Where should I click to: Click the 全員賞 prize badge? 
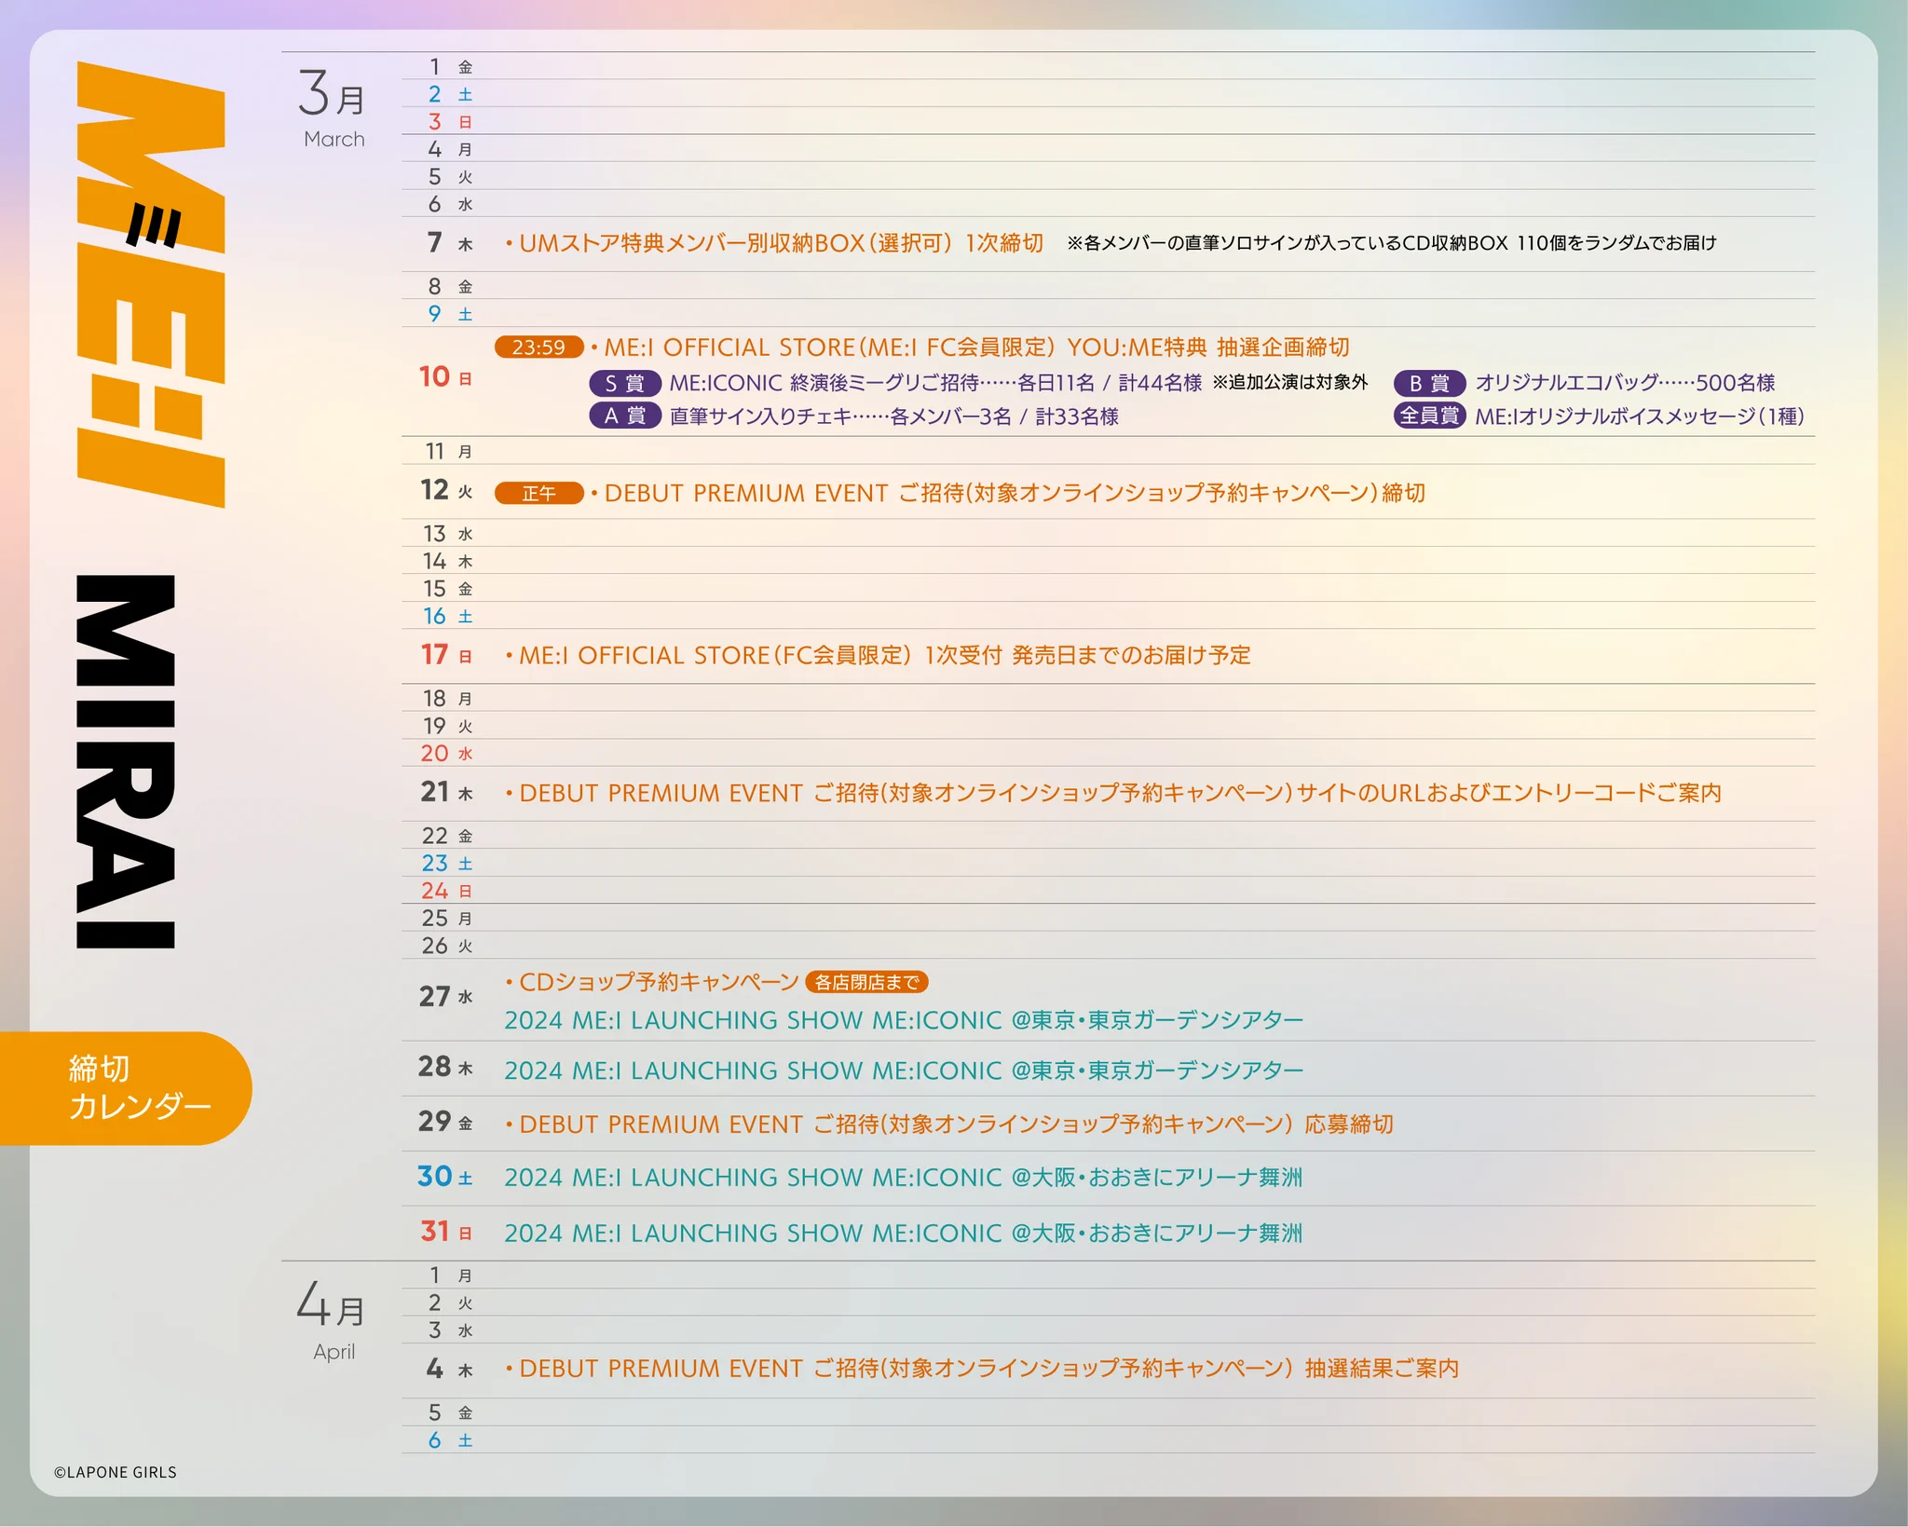(1430, 416)
